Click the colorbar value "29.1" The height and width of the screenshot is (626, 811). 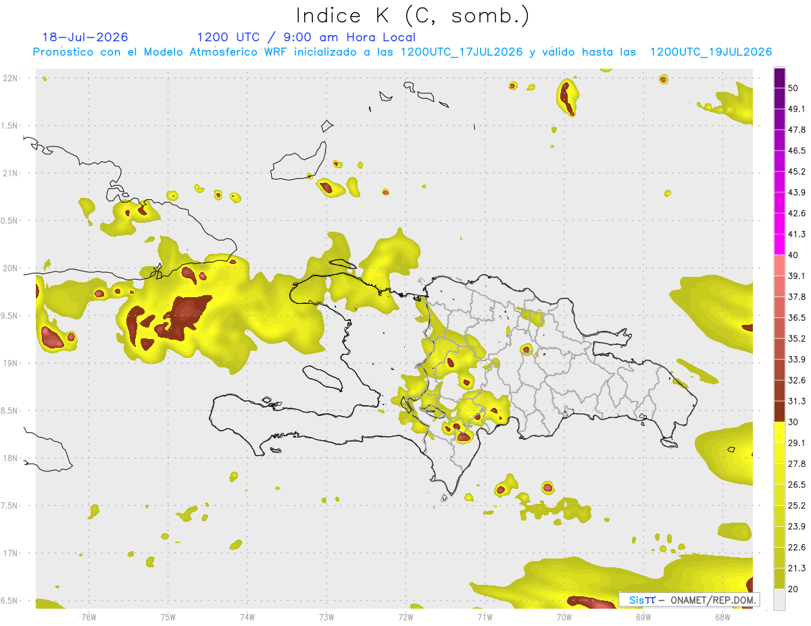point(797,443)
